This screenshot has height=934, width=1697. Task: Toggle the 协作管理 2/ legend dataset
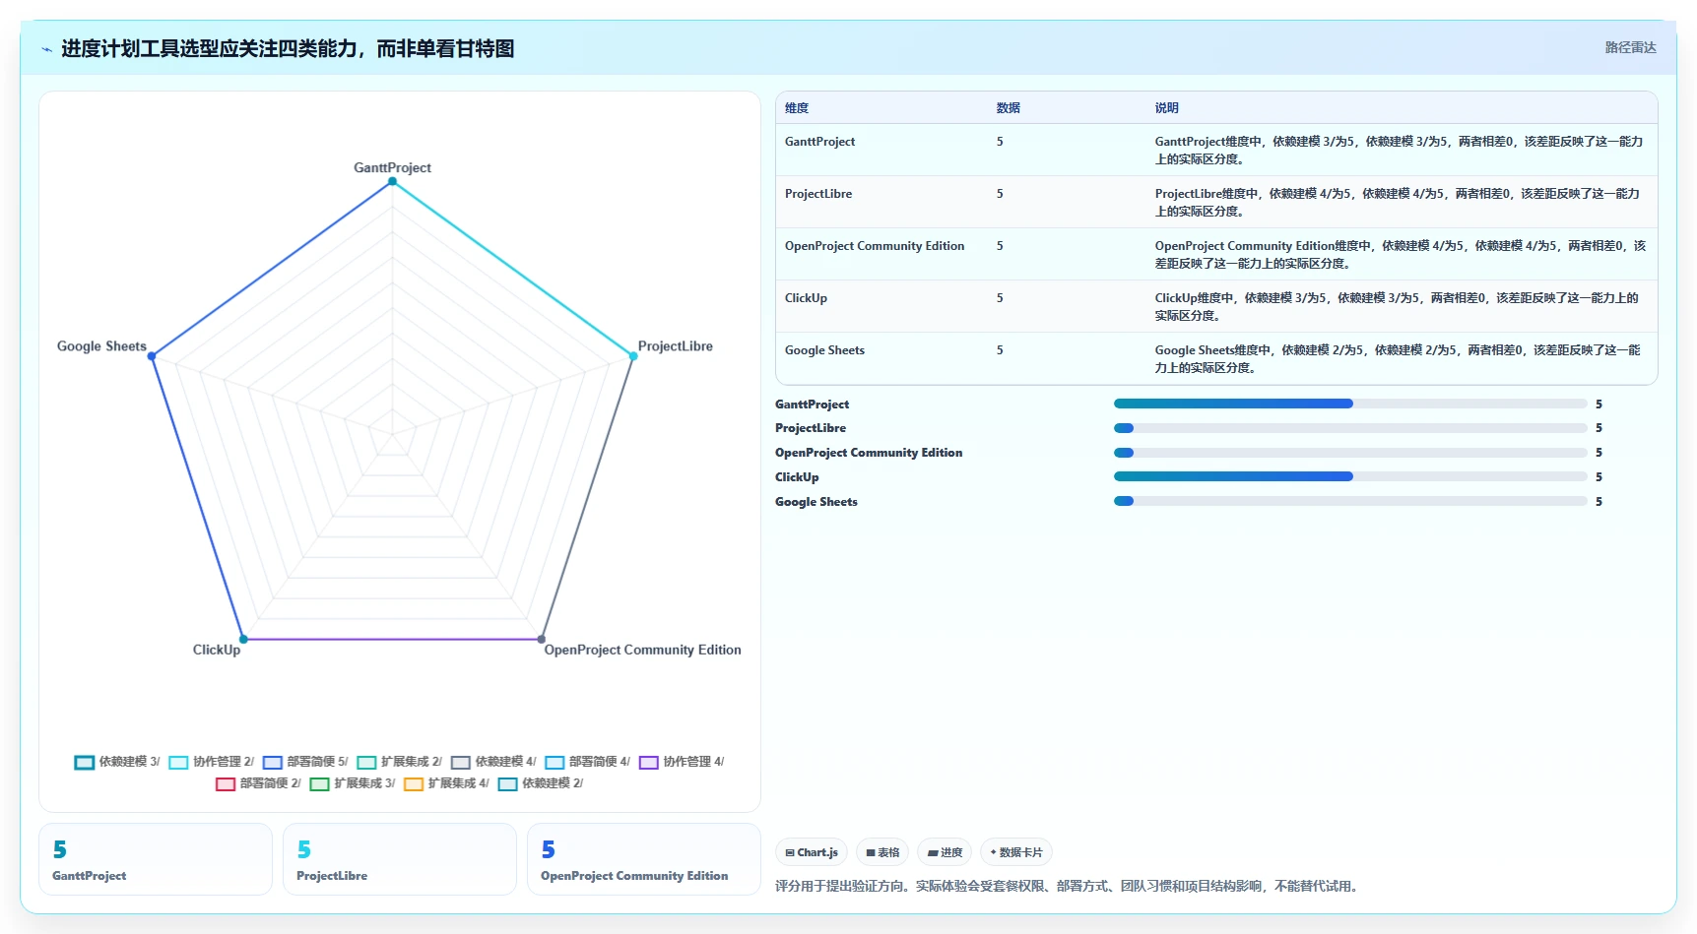click(x=211, y=762)
